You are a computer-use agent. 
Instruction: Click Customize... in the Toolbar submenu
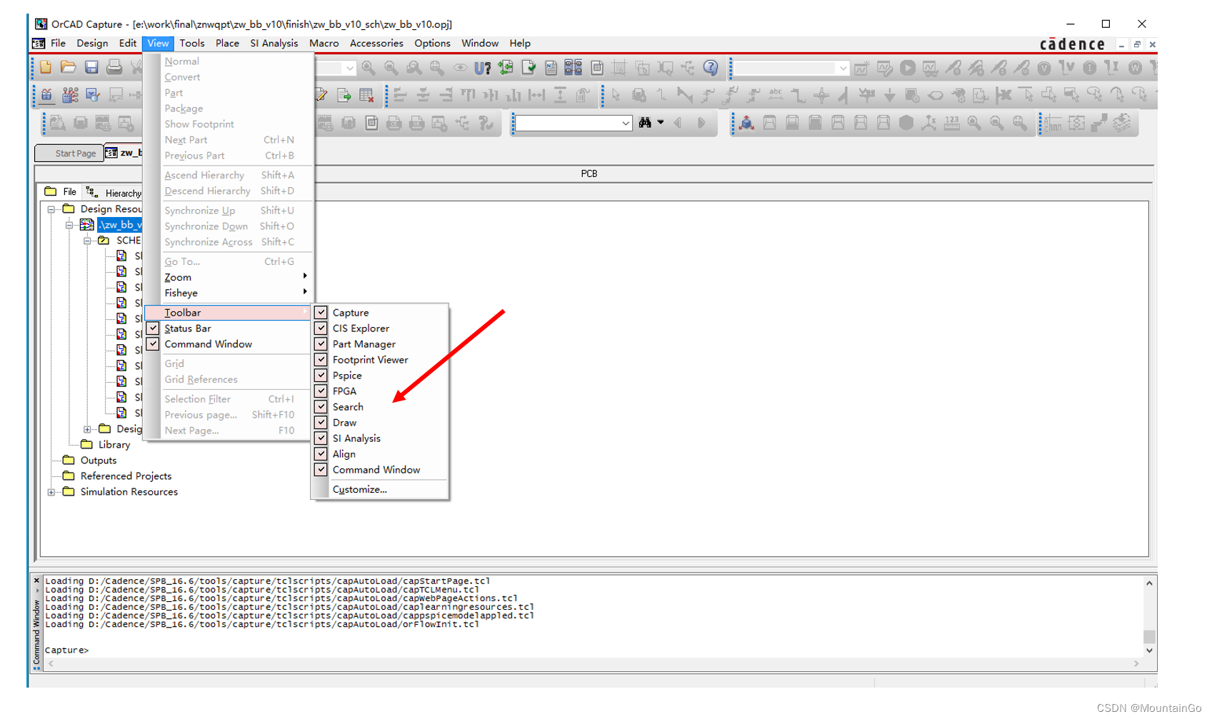coord(359,489)
